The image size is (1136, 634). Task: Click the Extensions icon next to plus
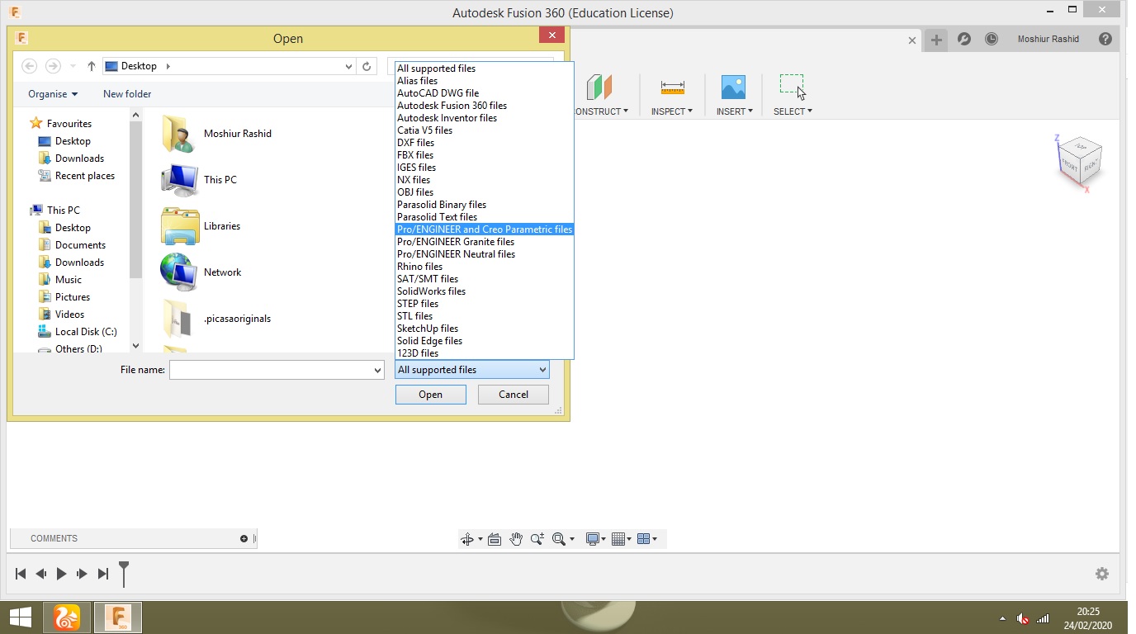(963, 39)
